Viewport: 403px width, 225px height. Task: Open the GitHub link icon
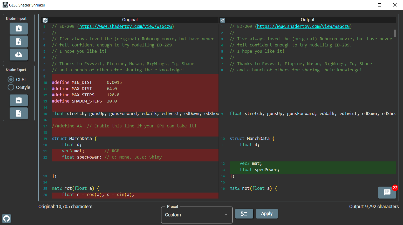tap(6, 219)
